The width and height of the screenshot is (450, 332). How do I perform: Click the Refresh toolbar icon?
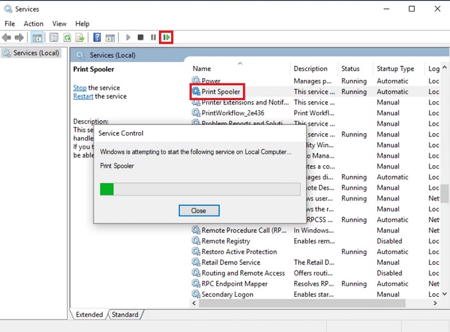pyautogui.click(x=67, y=38)
